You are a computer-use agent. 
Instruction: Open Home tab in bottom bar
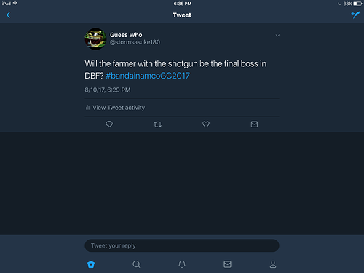pos(91,264)
